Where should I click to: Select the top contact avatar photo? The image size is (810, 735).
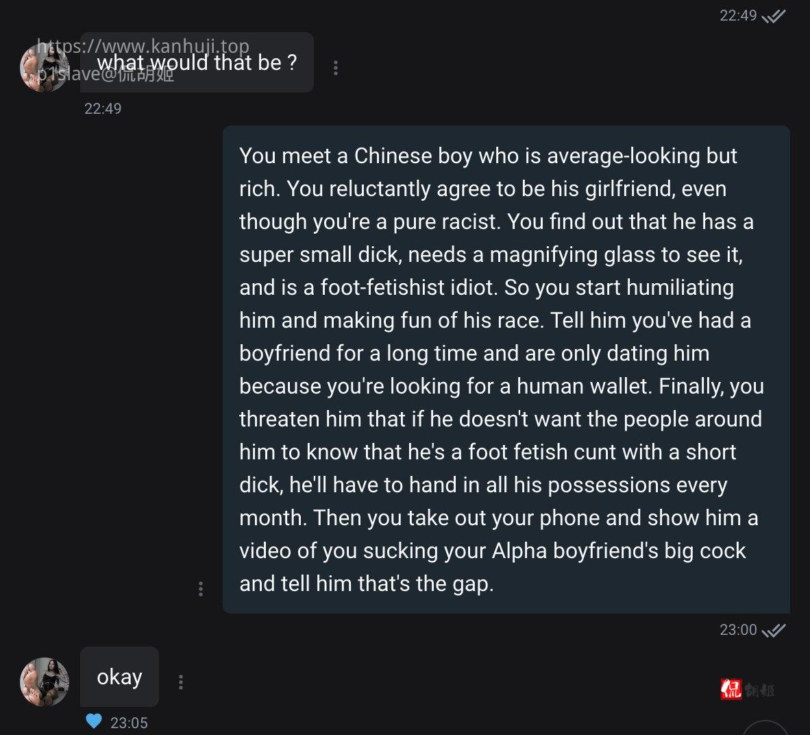pyautogui.click(x=44, y=68)
